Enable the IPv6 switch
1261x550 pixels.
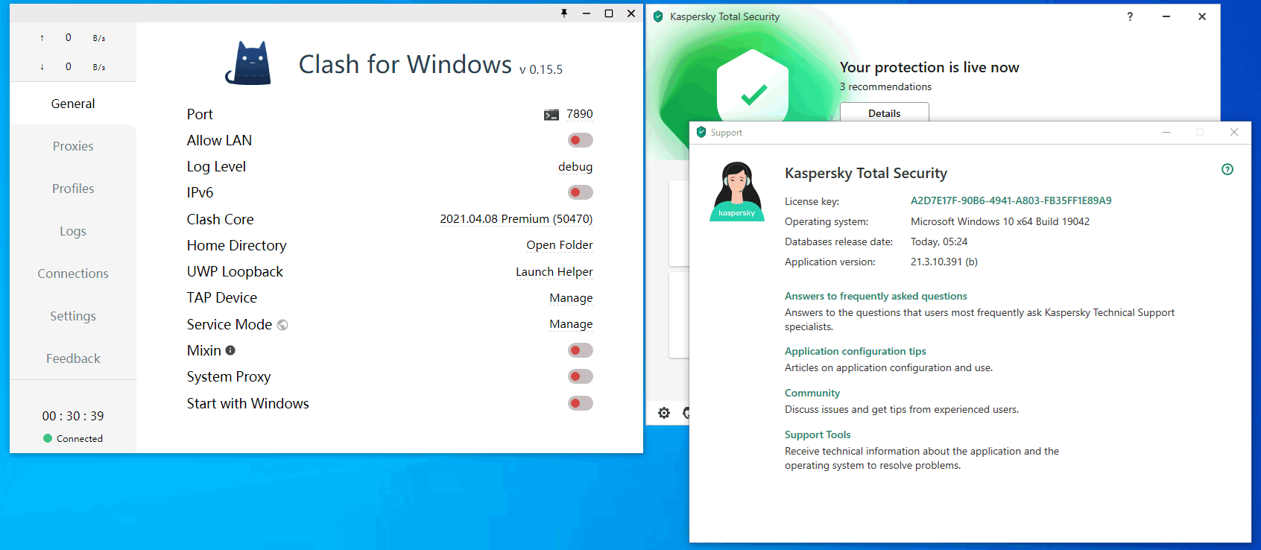pyautogui.click(x=581, y=192)
